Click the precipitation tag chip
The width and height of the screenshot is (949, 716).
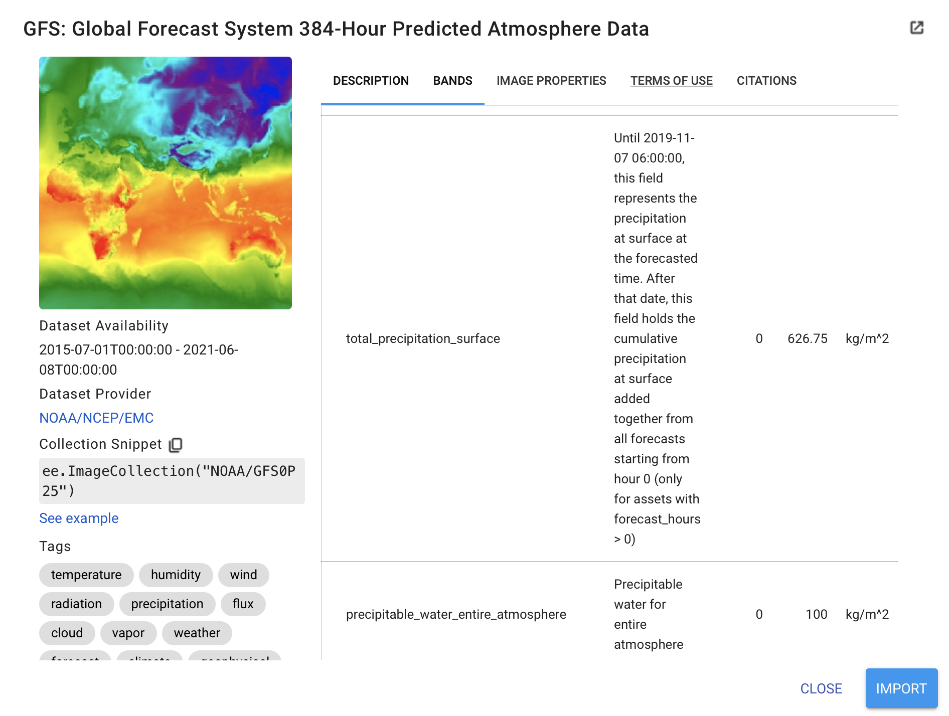tap(167, 604)
